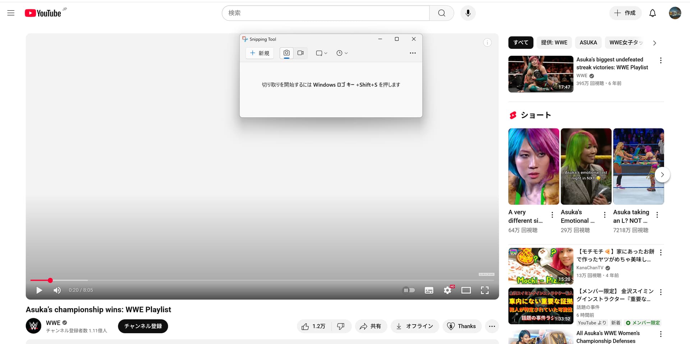The height and width of the screenshot is (344, 690).
Task: Open options for the メンバー限定 video
Action: pyautogui.click(x=661, y=292)
